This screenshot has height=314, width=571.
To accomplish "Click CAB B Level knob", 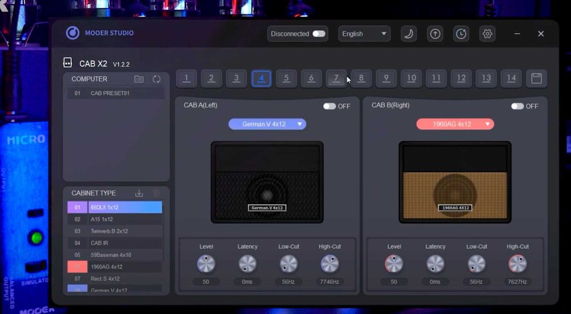I will click(394, 264).
